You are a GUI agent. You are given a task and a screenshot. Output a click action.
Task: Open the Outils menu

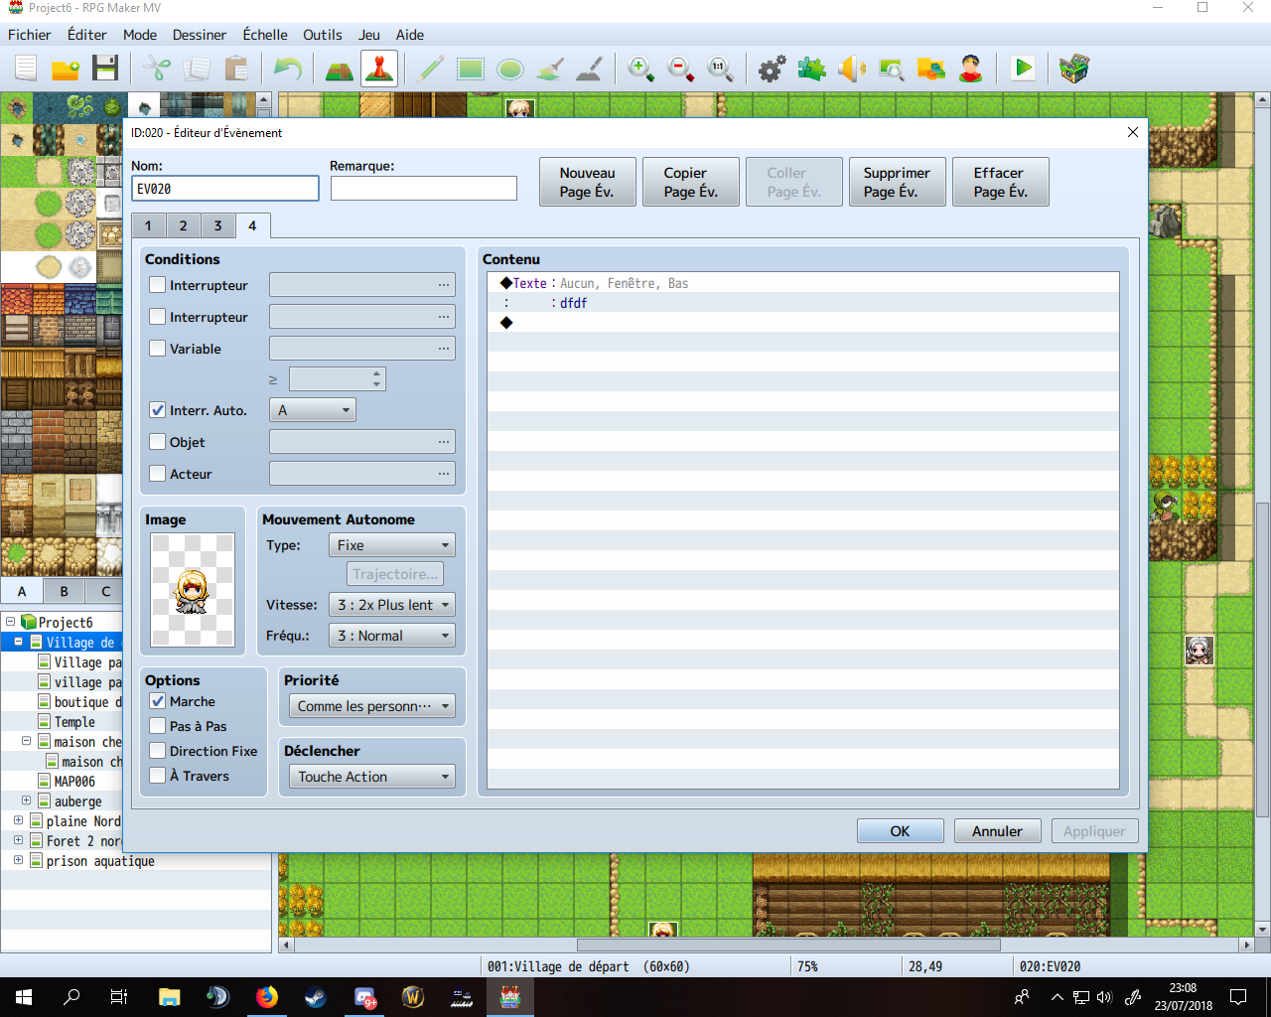click(322, 35)
